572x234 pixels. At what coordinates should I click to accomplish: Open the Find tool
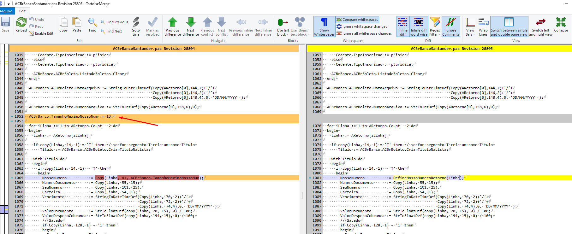pyautogui.click(x=92, y=25)
